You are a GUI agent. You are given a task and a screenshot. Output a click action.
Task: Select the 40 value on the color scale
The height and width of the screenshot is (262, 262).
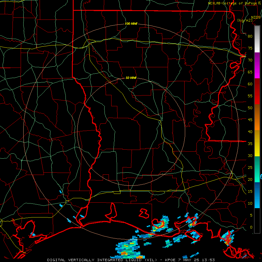pos(250,132)
